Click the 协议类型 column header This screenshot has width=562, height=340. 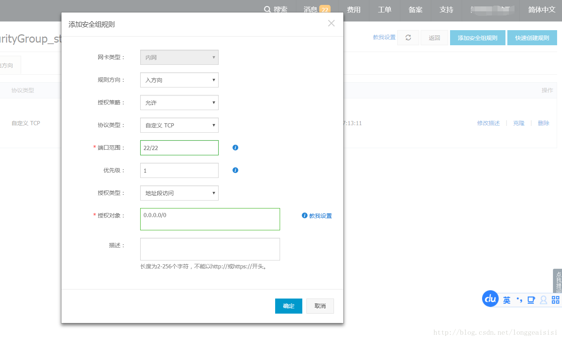pyautogui.click(x=23, y=90)
